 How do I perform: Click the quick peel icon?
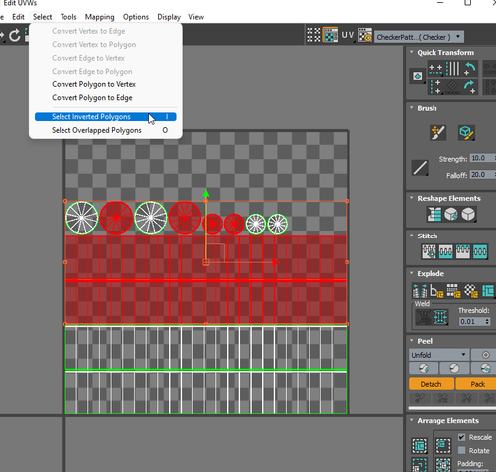[424, 368]
